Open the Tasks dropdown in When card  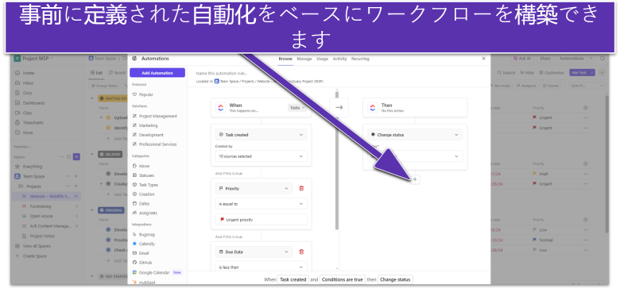click(x=297, y=108)
